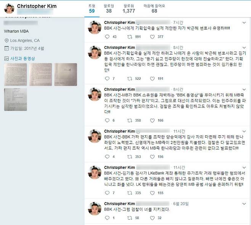Retweet the post with 335 retweets
Image resolution: width=251 pixels, height=225 pixels.
(130, 193)
